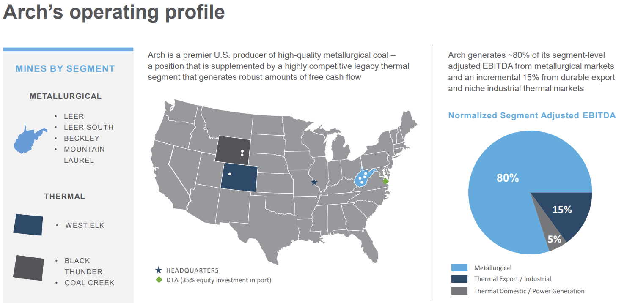Click the Thermal Export / Industrial legend swatch
The image size is (627, 303).
(459, 279)
